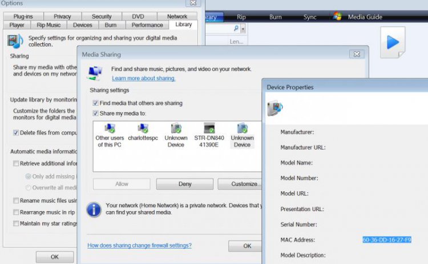
Task: Click the 'Manufacturer URL:' label
Action: [303, 147]
